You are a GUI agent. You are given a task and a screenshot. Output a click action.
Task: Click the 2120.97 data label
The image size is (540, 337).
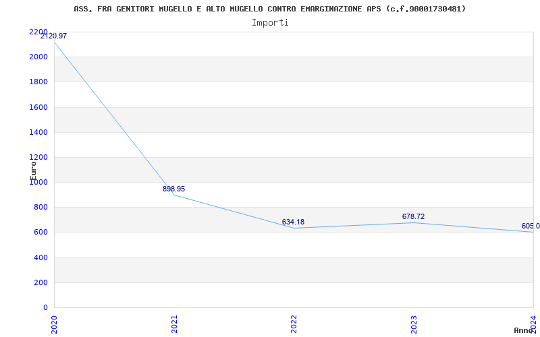pos(53,36)
